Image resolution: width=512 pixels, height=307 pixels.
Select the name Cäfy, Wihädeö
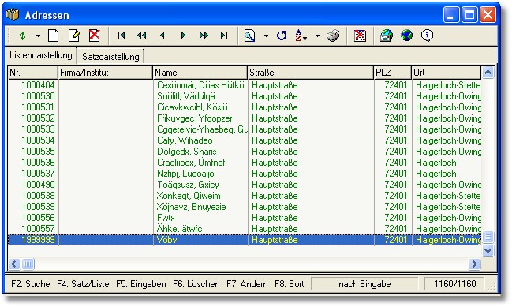pyautogui.click(x=185, y=140)
